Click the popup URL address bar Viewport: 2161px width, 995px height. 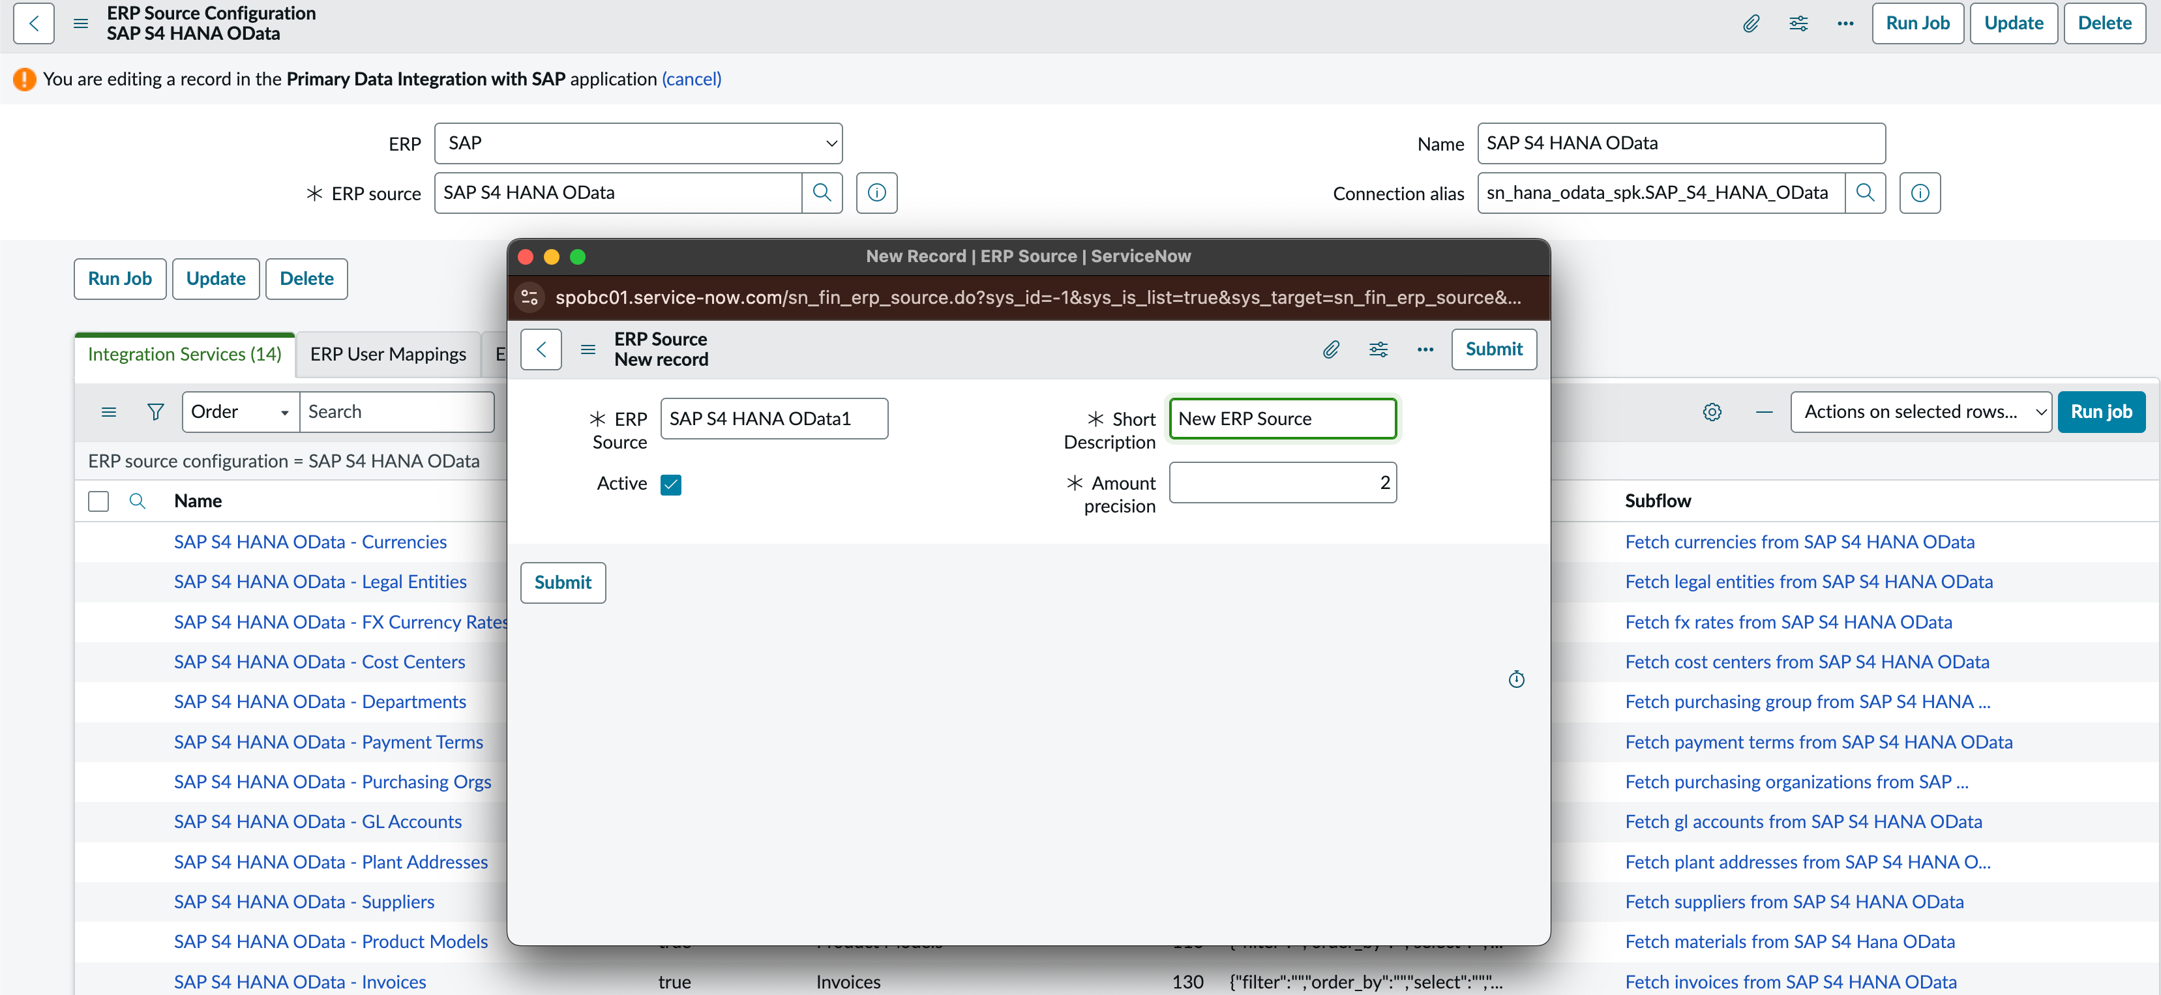coord(1037,297)
